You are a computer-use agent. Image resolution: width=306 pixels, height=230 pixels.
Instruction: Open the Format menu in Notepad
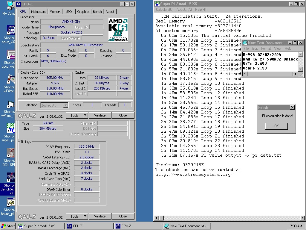pos(266,49)
